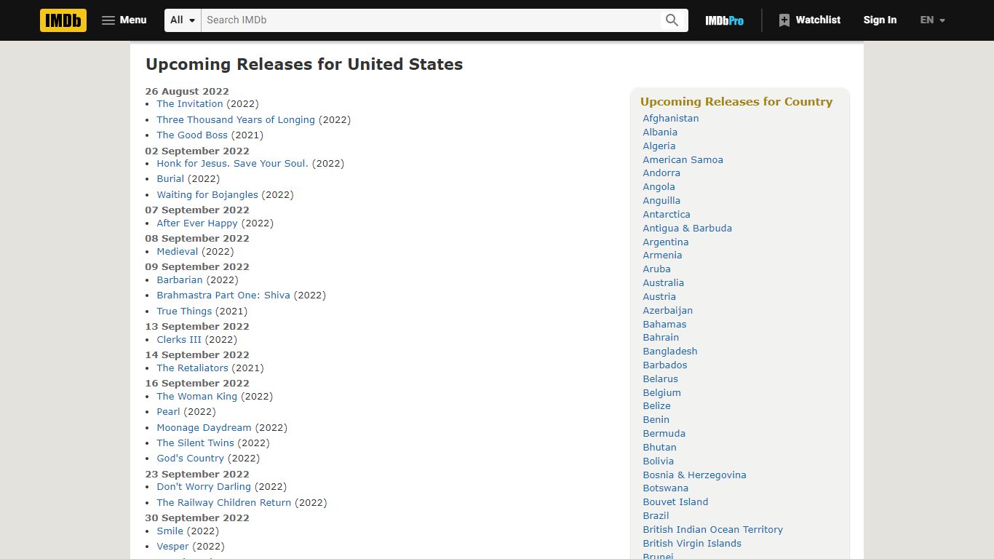Select British Indian Ocean Territory link

point(712,530)
